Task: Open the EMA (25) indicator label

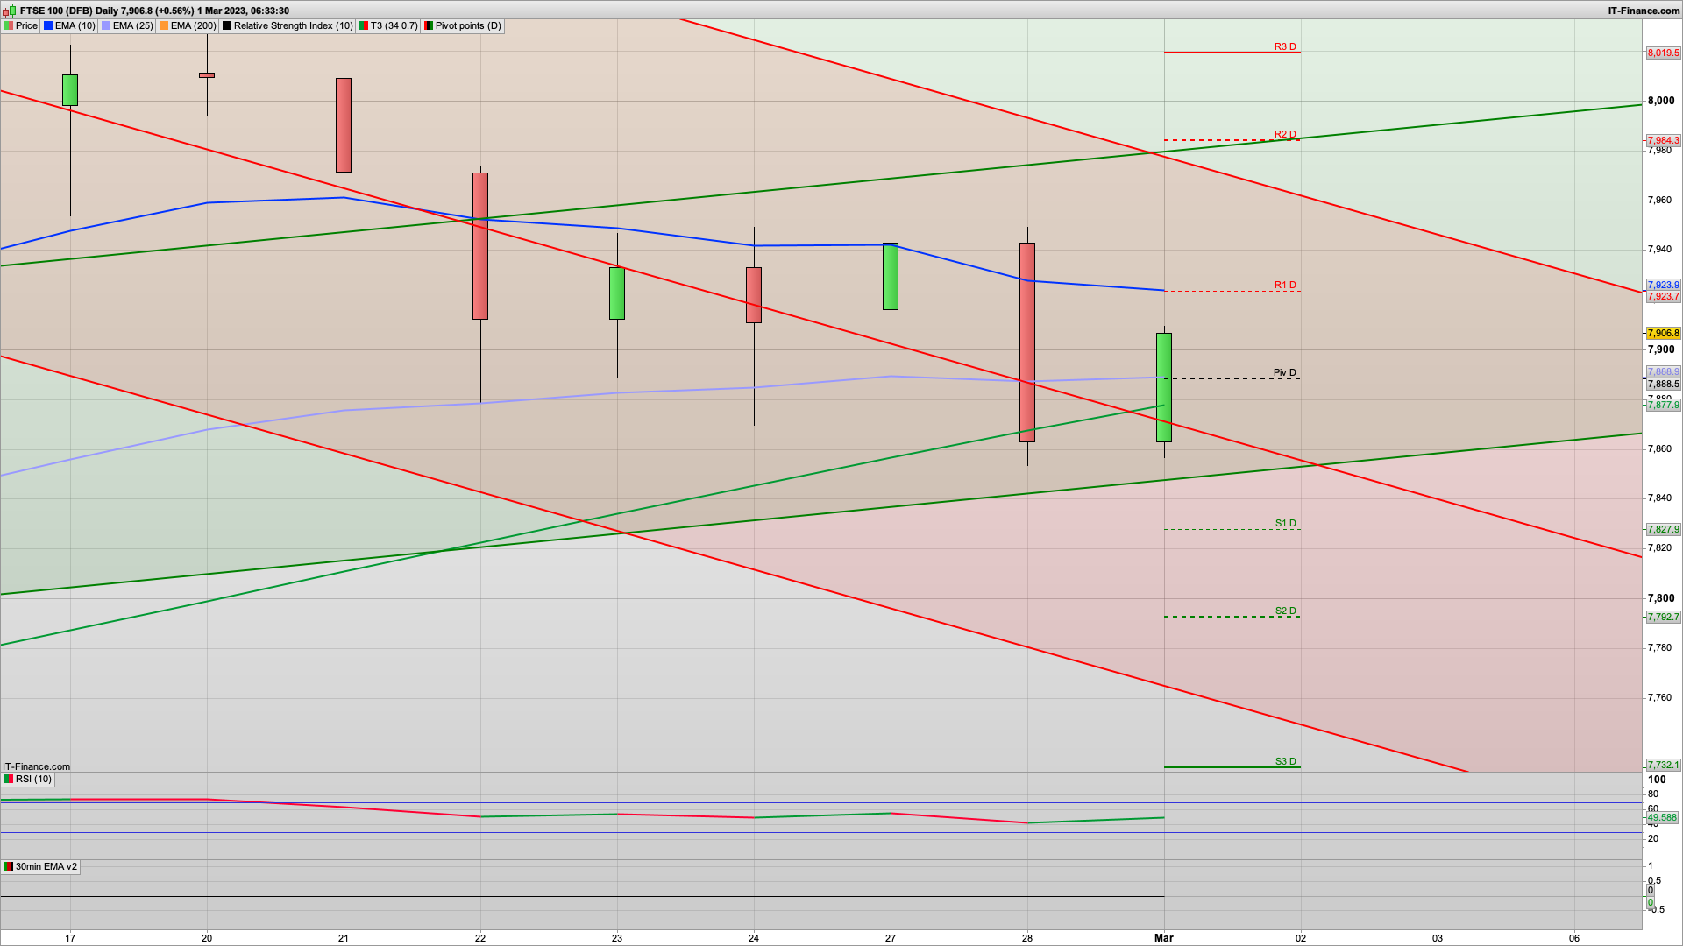Action: [132, 26]
